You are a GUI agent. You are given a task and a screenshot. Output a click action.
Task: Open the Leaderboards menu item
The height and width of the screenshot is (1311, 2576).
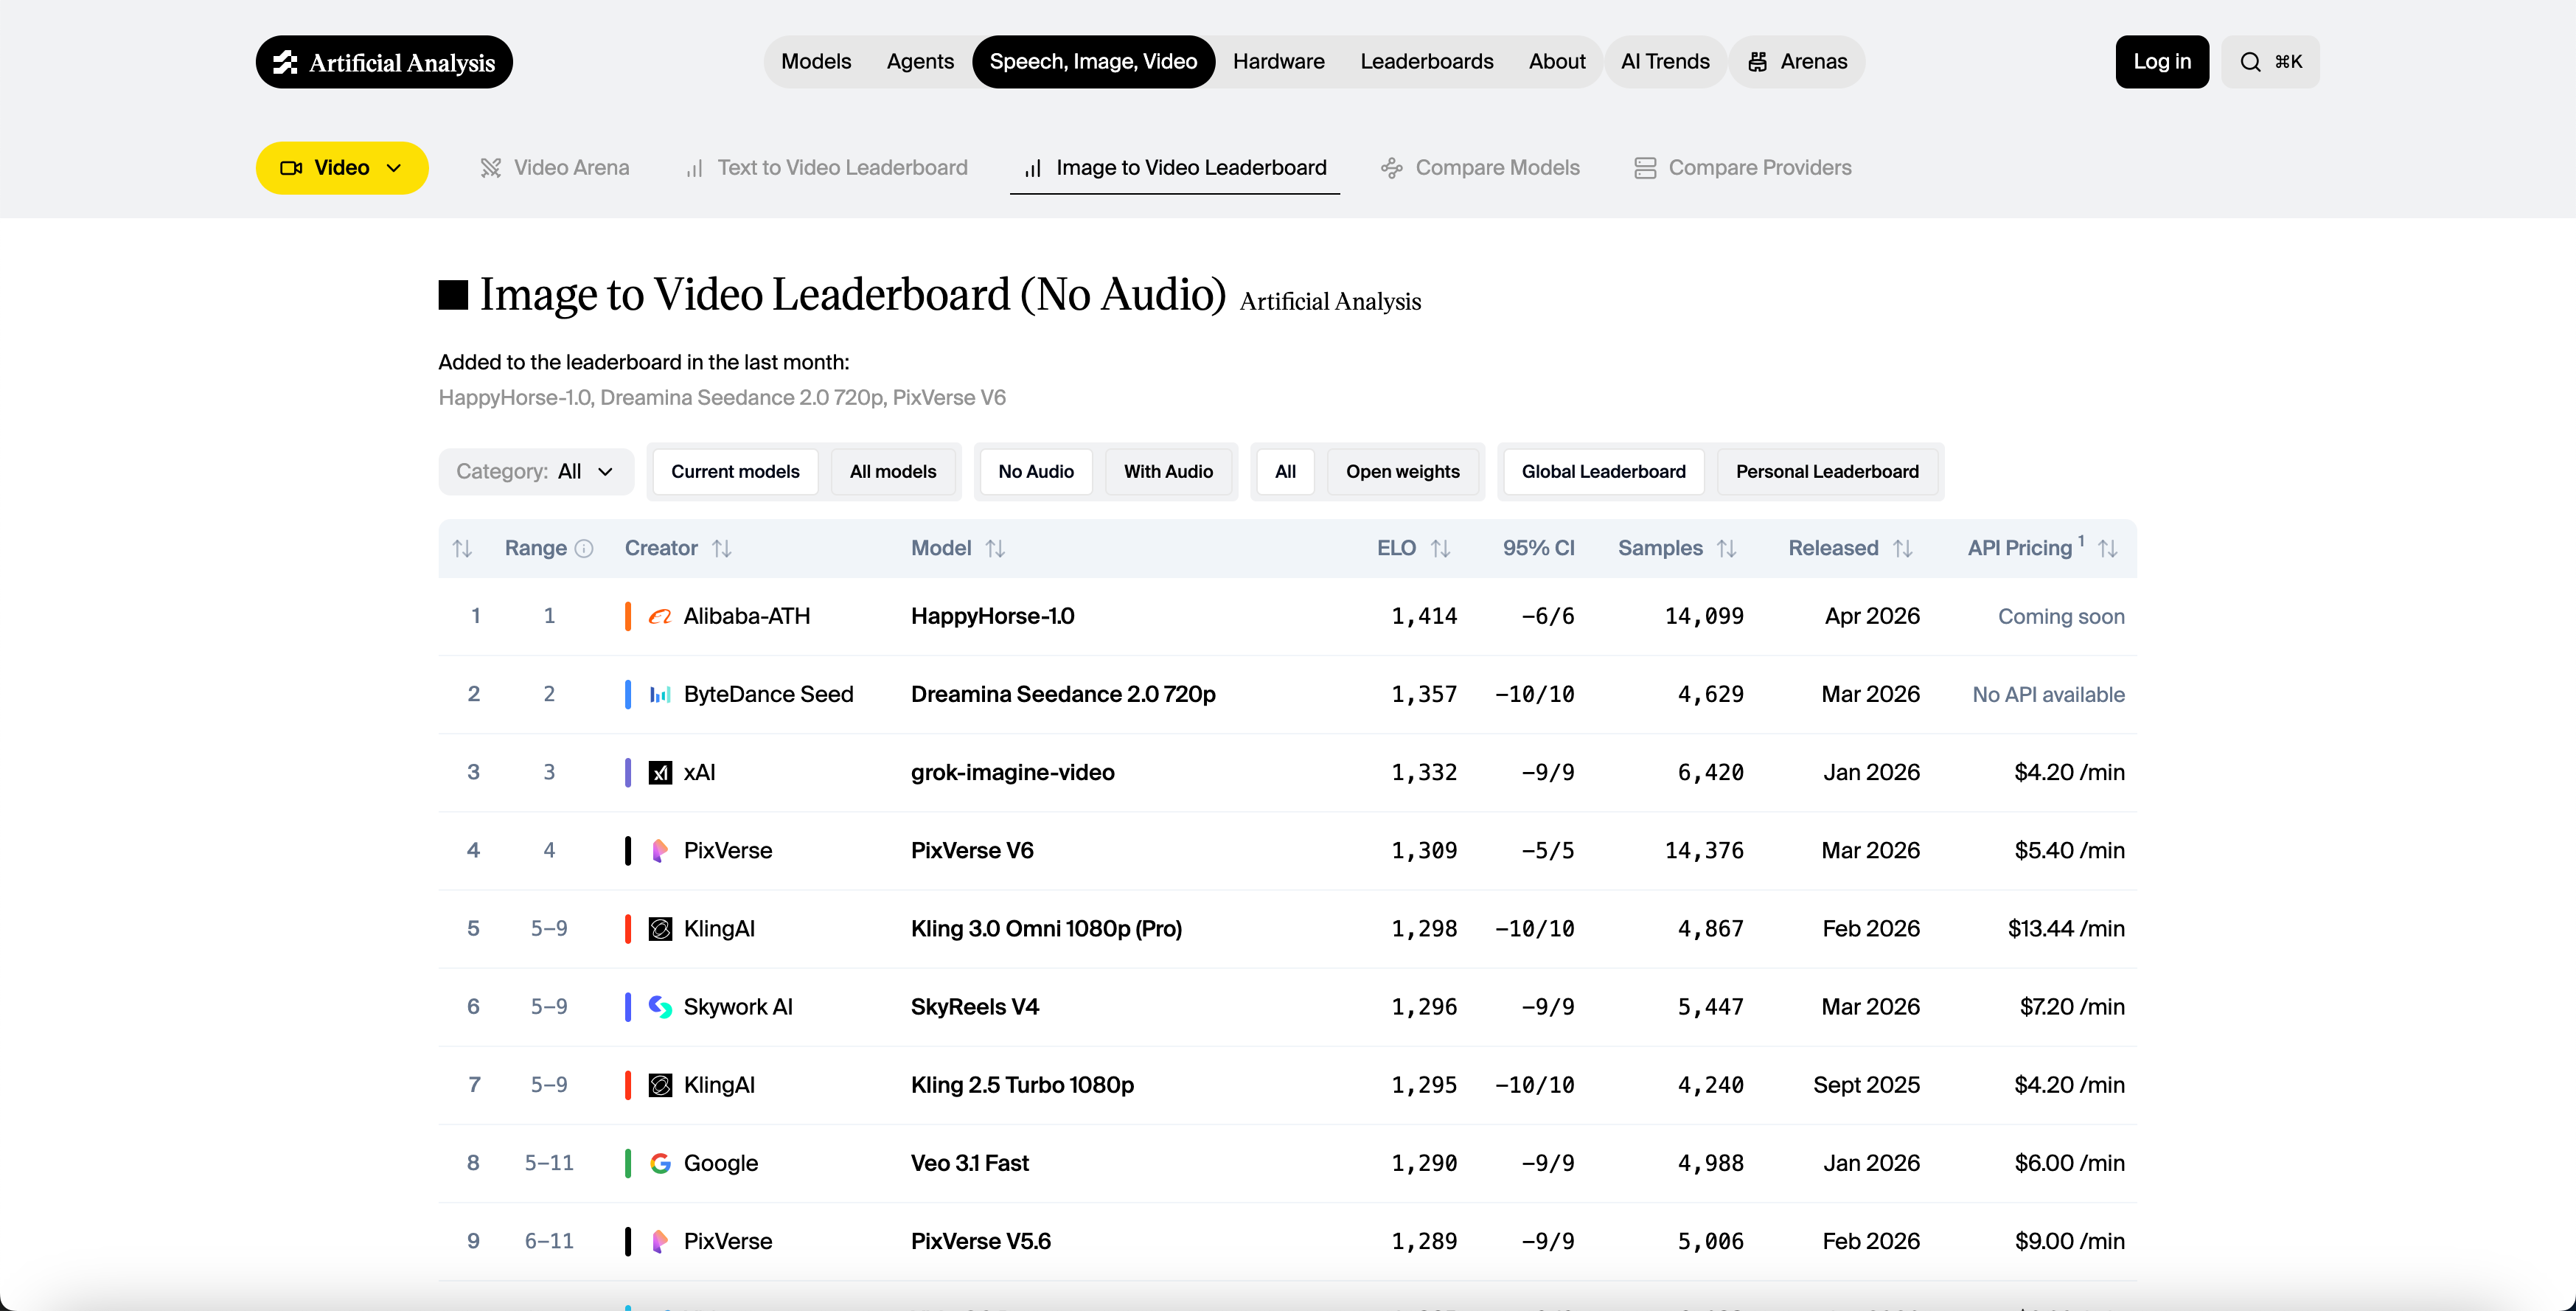coord(1426,62)
